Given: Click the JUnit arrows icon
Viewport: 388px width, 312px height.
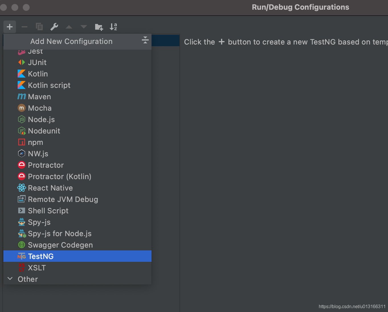Looking at the screenshot, I should pos(22,62).
